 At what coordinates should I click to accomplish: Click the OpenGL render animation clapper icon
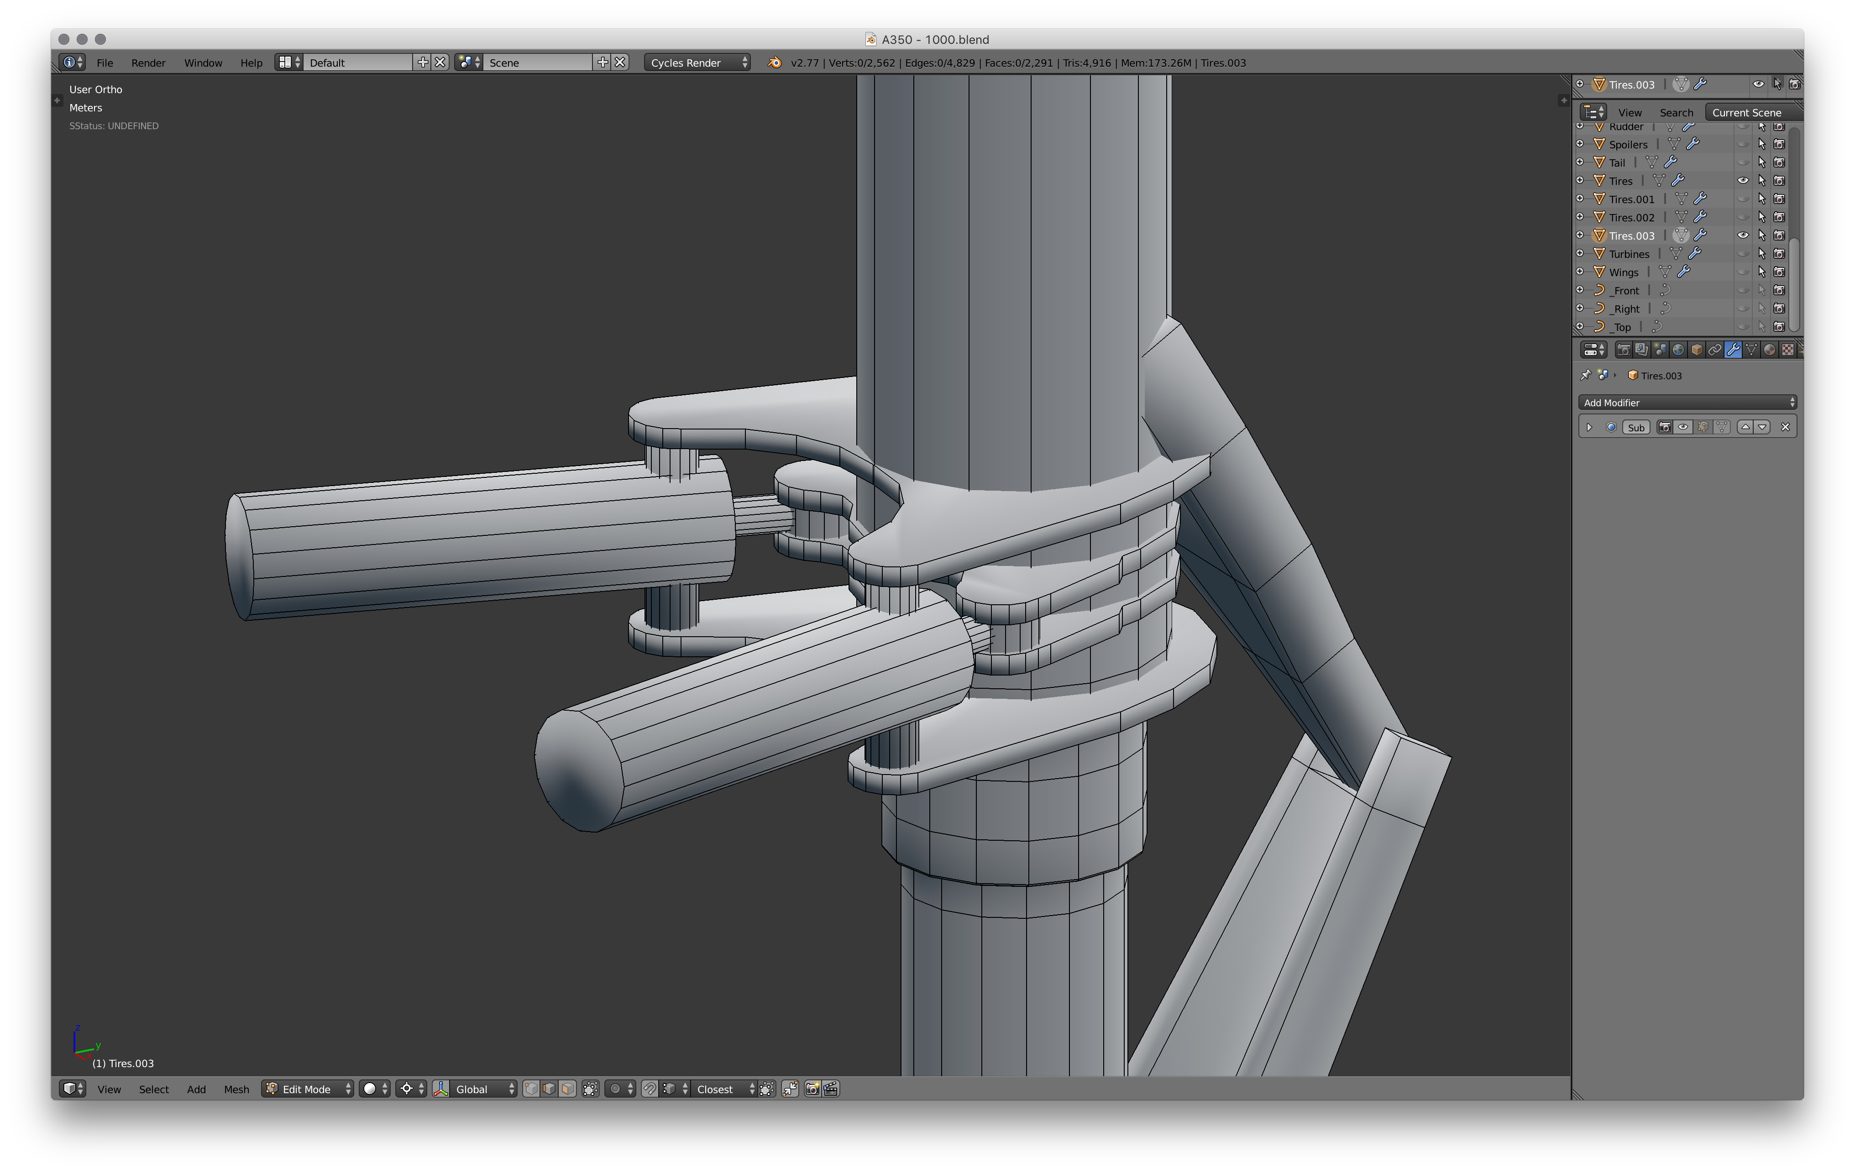(x=830, y=1088)
